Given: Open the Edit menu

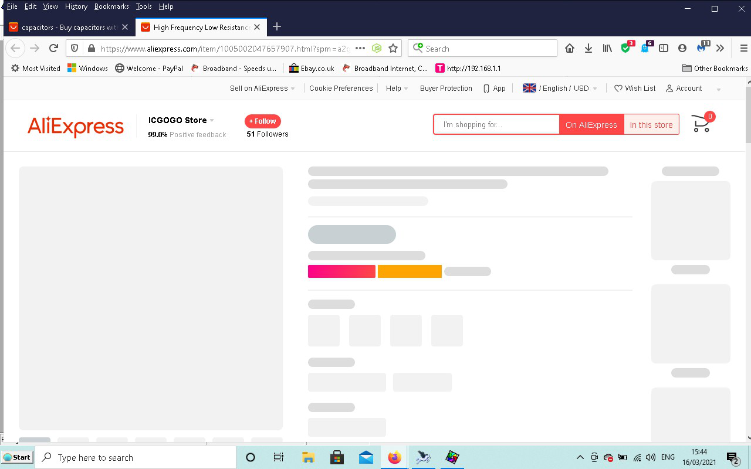Looking at the screenshot, I should click(31, 6).
